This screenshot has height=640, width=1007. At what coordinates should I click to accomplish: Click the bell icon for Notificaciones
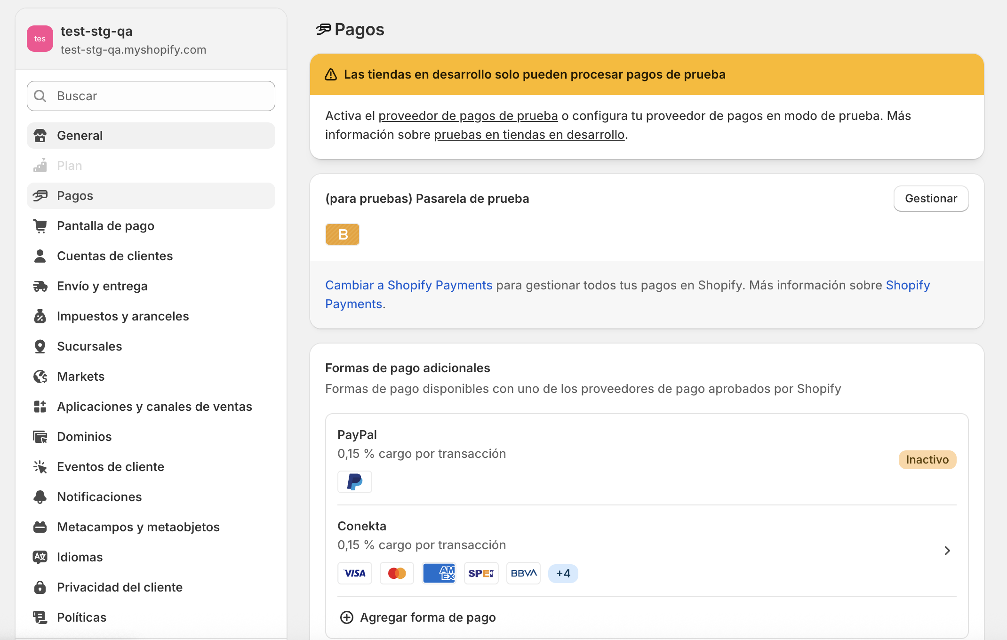(x=40, y=497)
